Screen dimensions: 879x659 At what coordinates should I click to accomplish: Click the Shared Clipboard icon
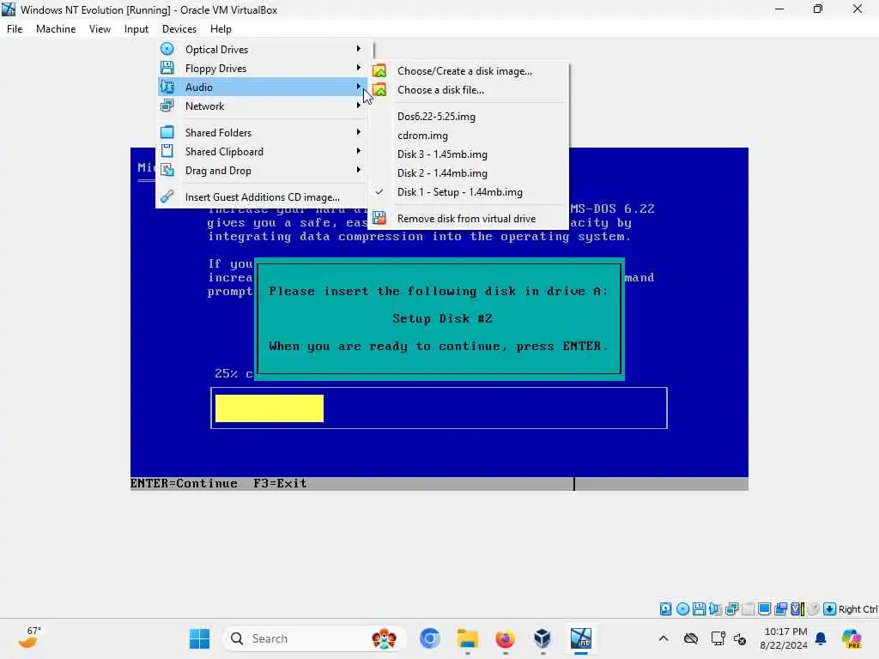(x=167, y=151)
